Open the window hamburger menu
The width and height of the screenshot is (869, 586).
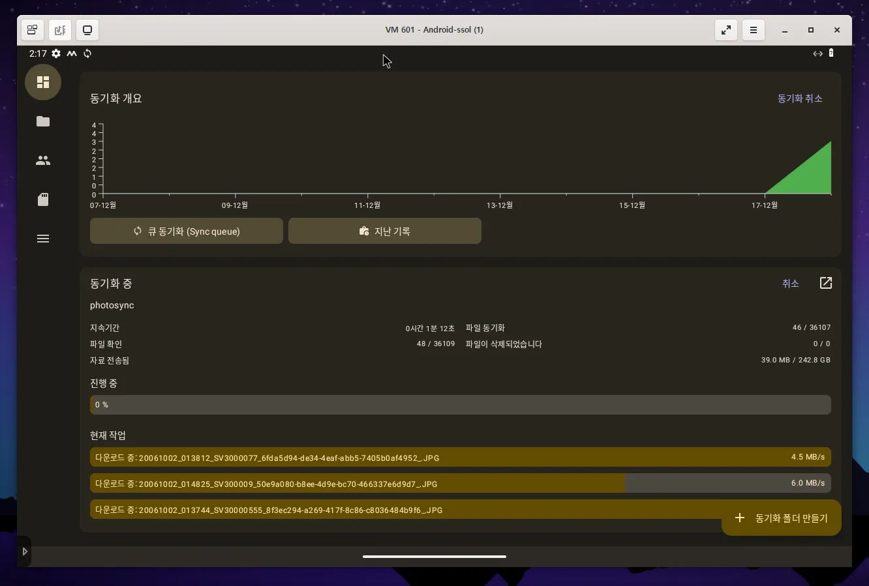pos(754,29)
